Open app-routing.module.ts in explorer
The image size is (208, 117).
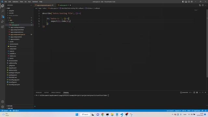click(18, 27)
